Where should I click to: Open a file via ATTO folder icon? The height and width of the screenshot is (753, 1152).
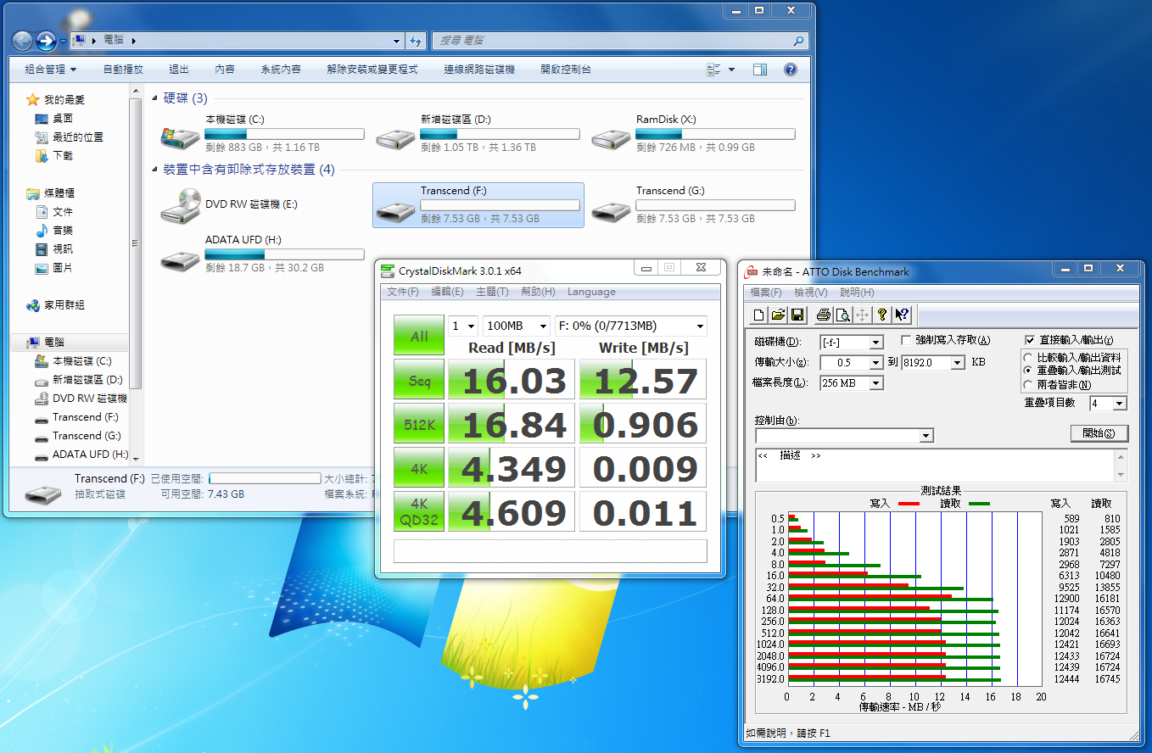point(778,315)
